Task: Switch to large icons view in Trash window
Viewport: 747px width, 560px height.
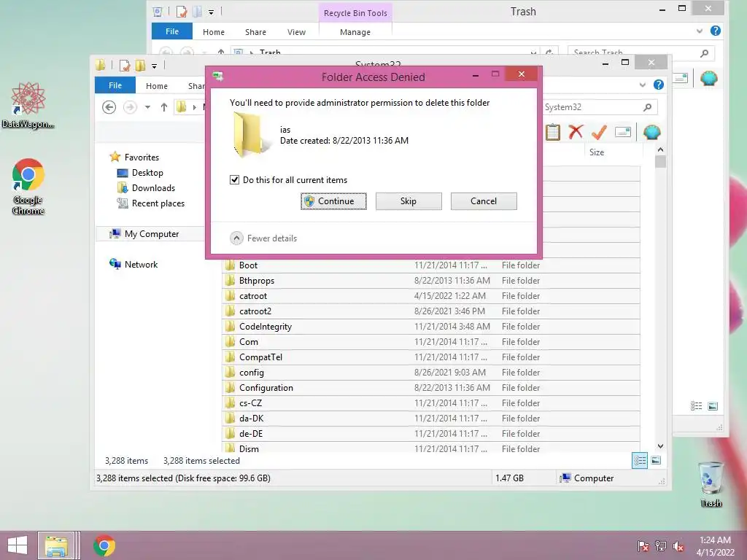Action: (x=713, y=406)
